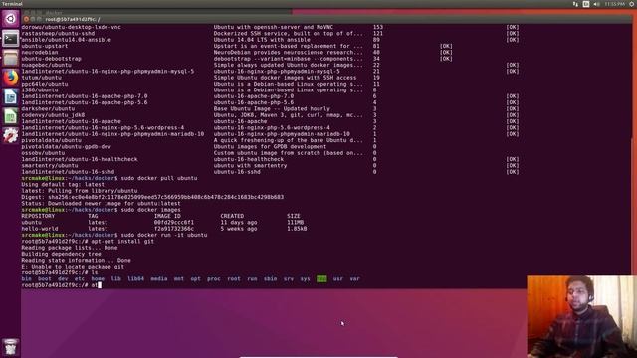
Task: Close the terminal window with orange button
Action: pos(27,19)
